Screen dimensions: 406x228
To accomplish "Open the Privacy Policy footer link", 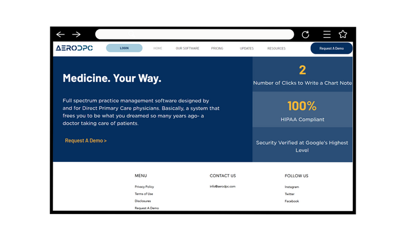I will [x=144, y=187].
